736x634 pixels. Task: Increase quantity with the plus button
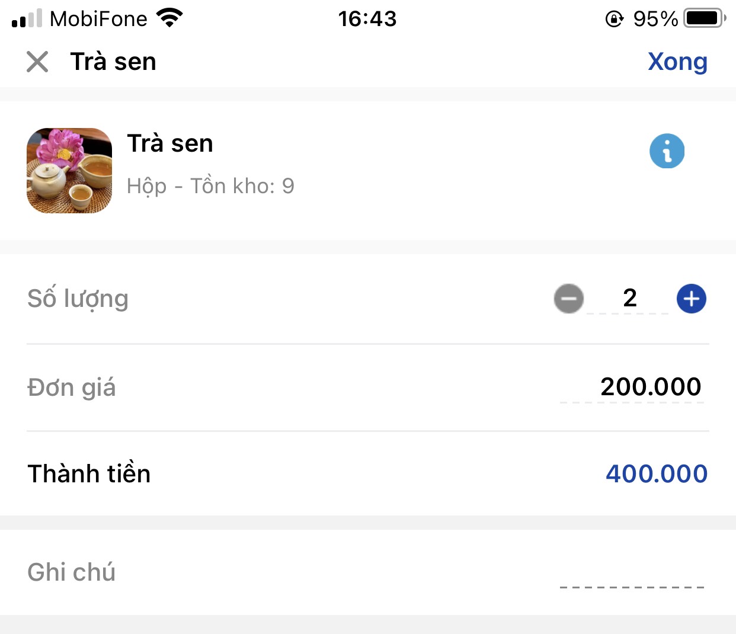[692, 299]
